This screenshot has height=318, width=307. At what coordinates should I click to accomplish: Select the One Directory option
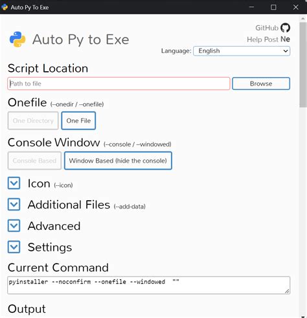pyautogui.click(x=33, y=120)
